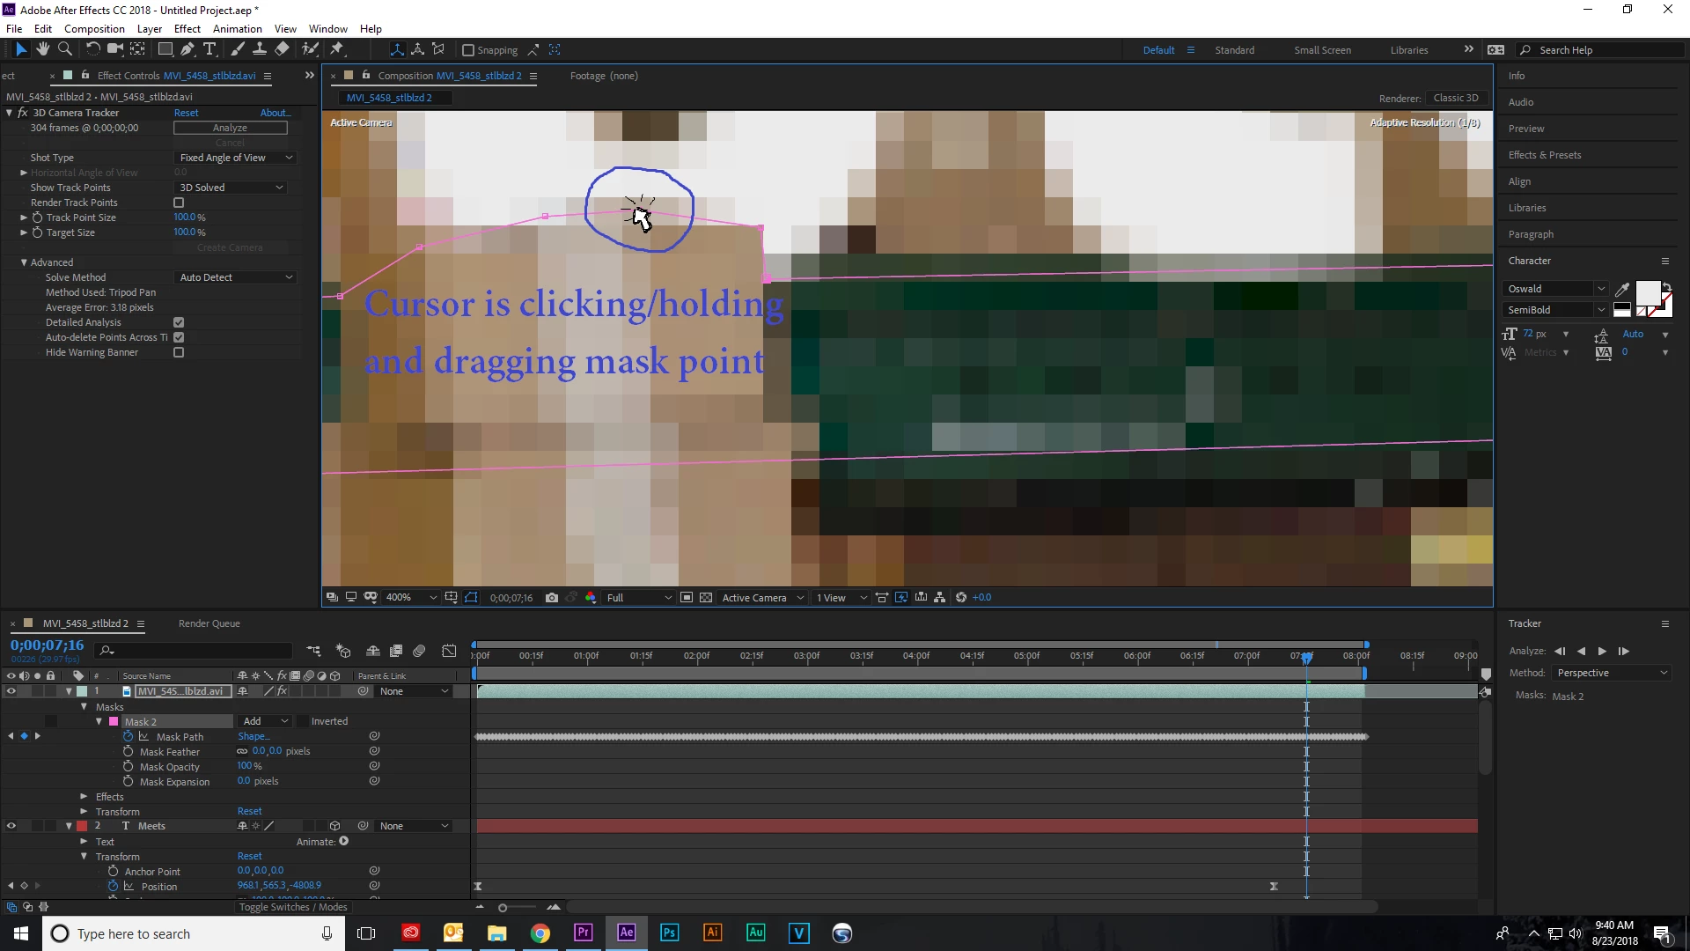Select the Type tool
The height and width of the screenshot is (951, 1690).
click(209, 49)
